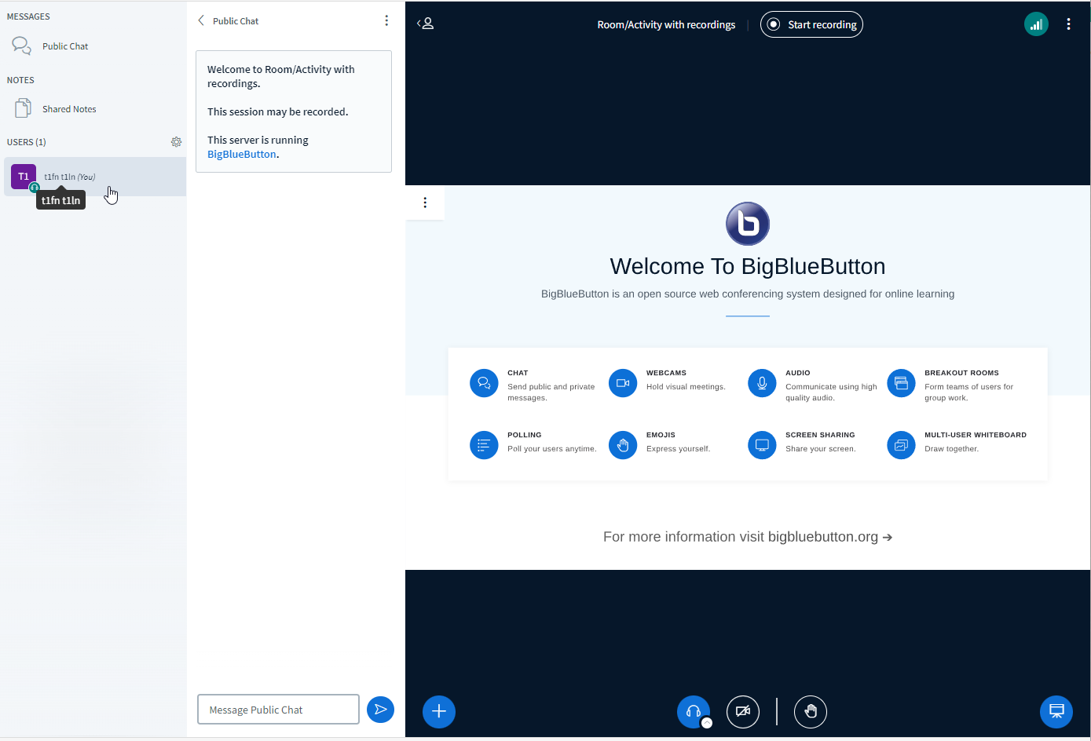The height and width of the screenshot is (741, 1091).
Task: Click the Screen Sharing icon on slide
Action: 762,445
